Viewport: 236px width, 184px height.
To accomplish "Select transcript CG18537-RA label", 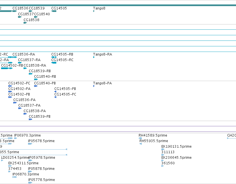I will [29, 60].
